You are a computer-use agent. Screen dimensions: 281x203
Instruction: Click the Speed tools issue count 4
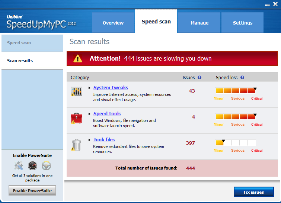194,117
